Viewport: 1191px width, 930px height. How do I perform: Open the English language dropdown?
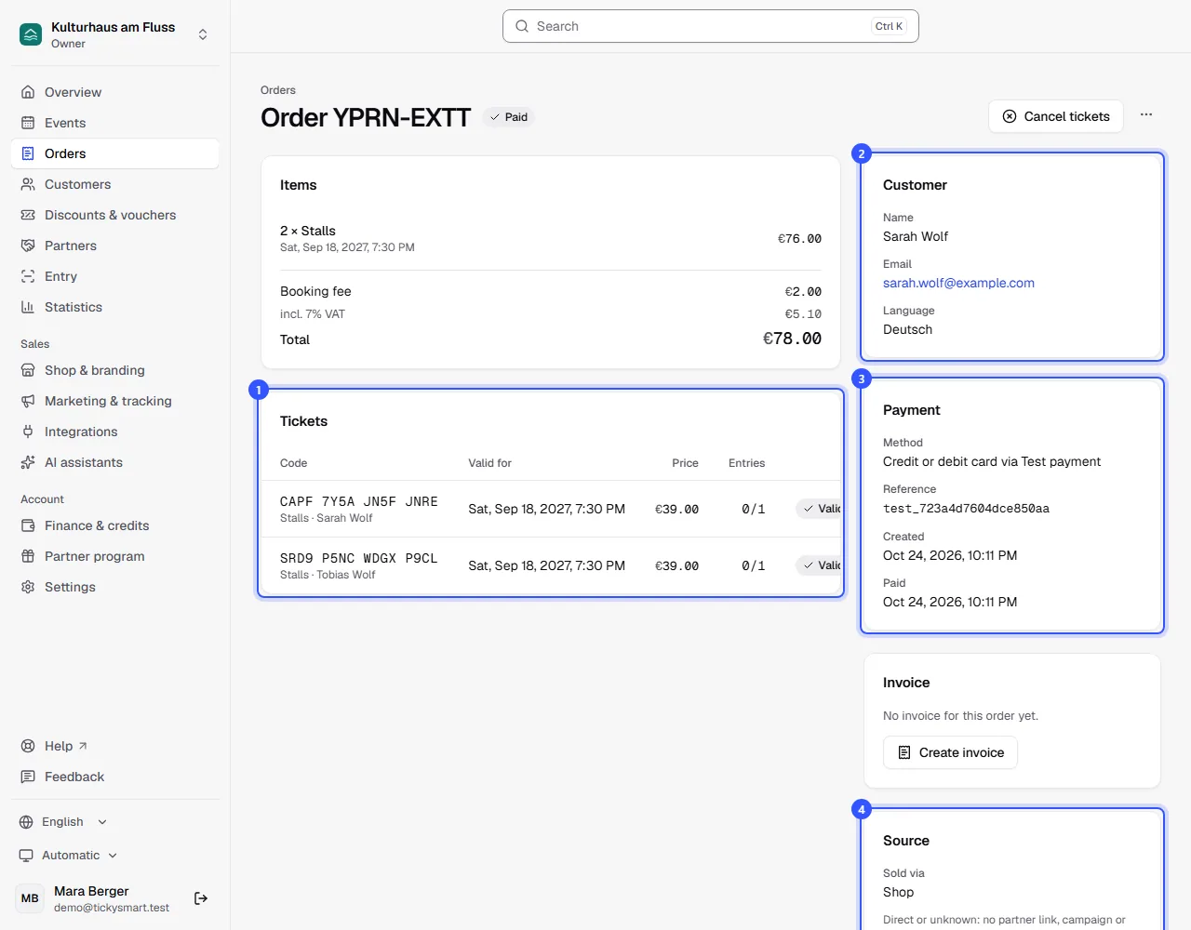coord(63,822)
